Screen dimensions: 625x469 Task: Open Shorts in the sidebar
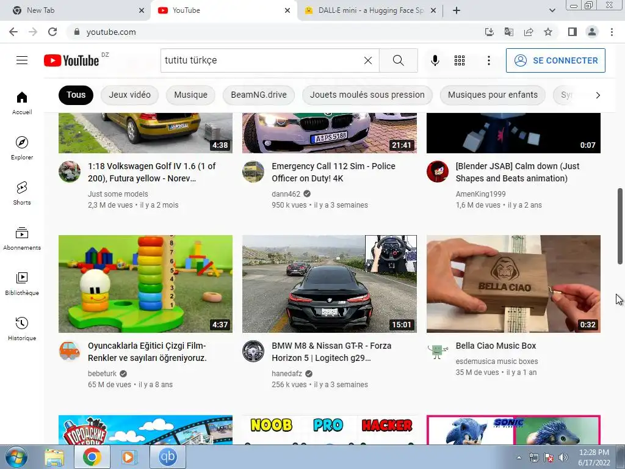tap(22, 194)
